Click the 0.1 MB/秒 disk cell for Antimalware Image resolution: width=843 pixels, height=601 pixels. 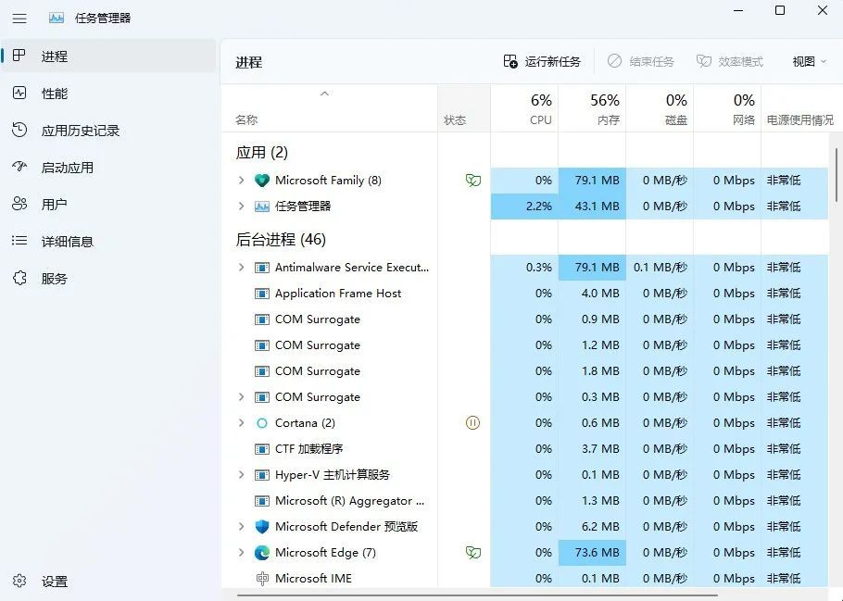[x=661, y=268]
